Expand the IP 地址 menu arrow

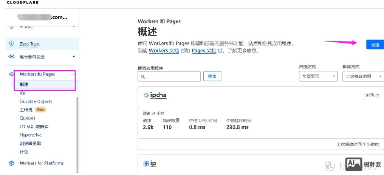pyautogui.click(x=74, y=27)
